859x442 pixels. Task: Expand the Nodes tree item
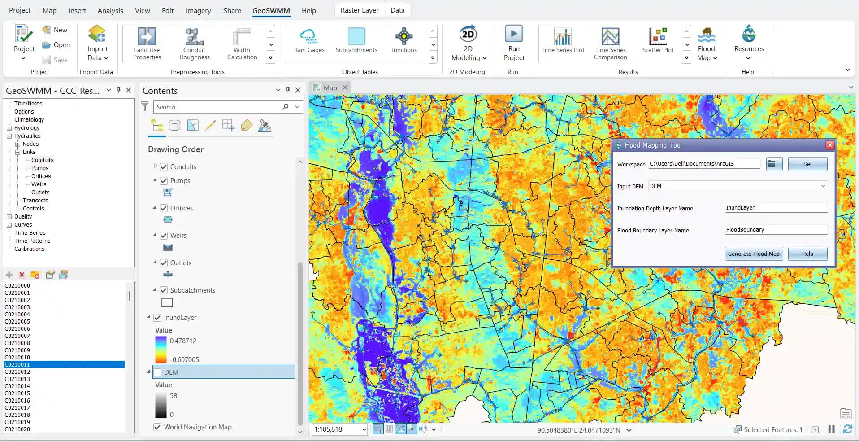pyautogui.click(x=17, y=144)
